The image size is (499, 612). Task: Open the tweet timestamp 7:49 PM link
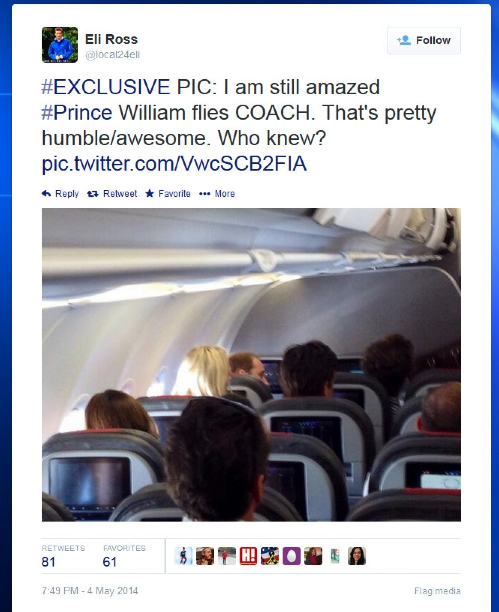[90, 591]
